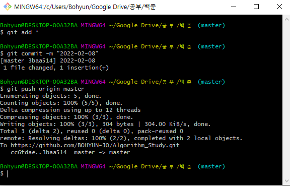Click the "Compressing objects: 100% (3/3)" line

66,117
